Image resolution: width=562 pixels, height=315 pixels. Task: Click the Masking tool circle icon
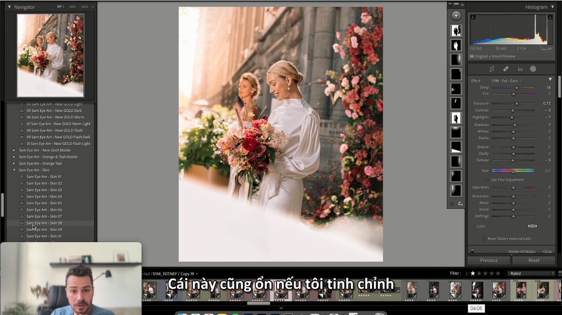pyautogui.click(x=533, y=69)
